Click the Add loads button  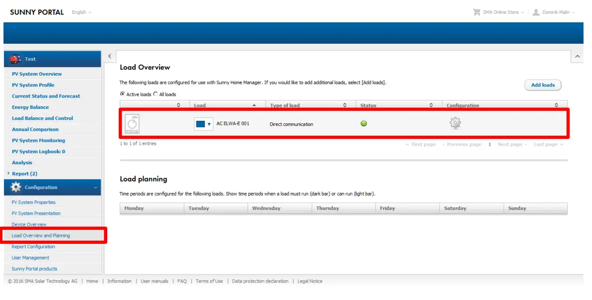pyautogui.click(x=543, y=85)
